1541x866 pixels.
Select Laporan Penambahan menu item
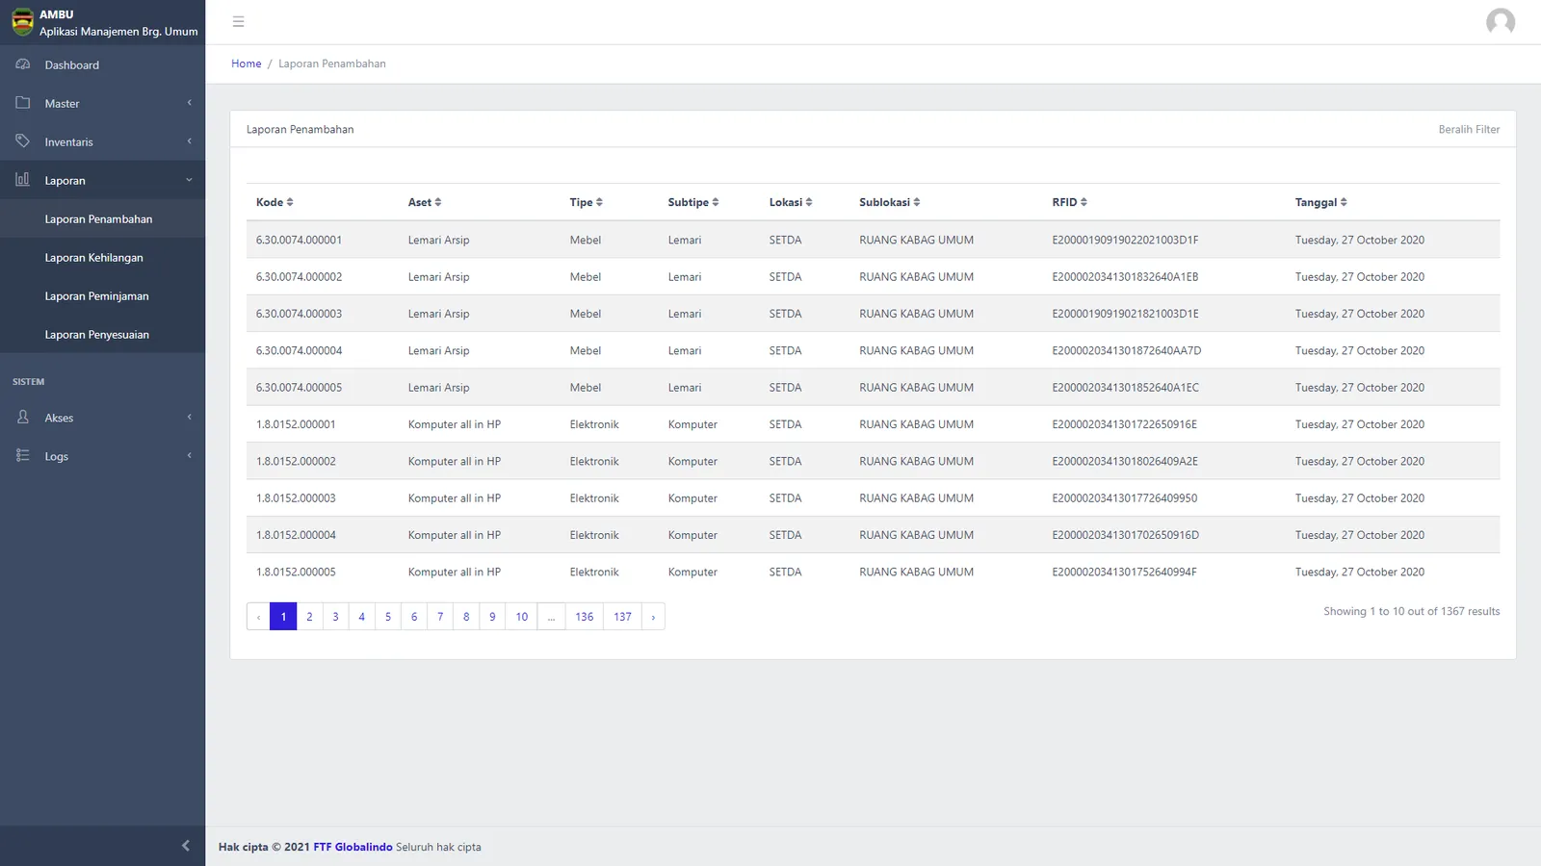coord(102,218)
